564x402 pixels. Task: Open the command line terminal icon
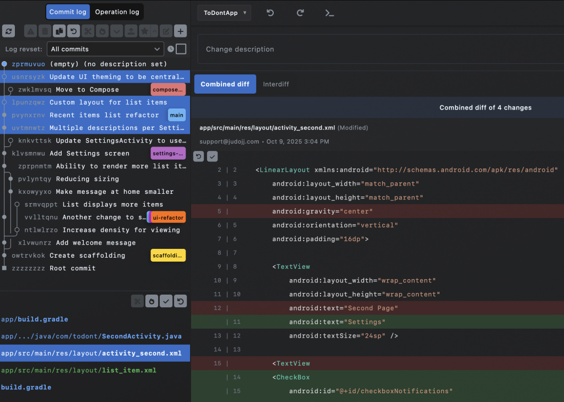click(x=329, y=13)
